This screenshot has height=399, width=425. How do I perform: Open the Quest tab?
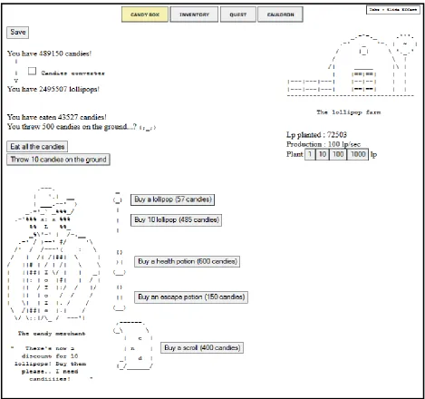pos(238,15)
